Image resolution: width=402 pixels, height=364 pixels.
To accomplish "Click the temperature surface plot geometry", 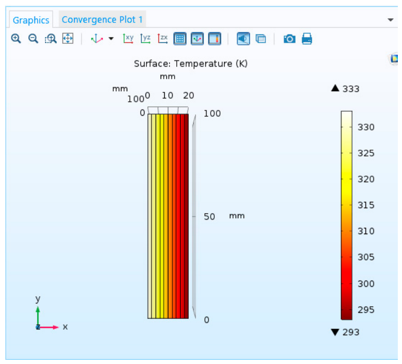I will (168, 216).
